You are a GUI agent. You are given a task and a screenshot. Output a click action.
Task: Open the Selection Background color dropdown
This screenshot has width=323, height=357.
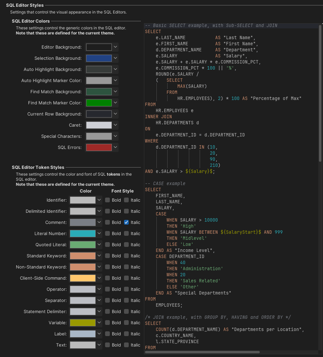pos(115,58)
